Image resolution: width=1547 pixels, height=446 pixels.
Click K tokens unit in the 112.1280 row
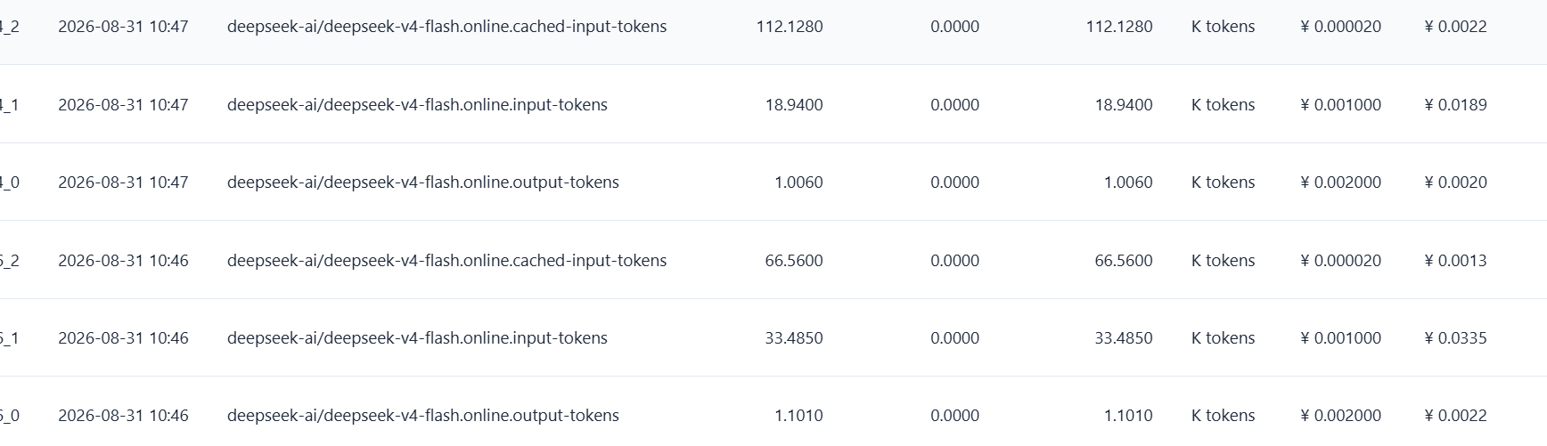click(x=1223, y=27)
